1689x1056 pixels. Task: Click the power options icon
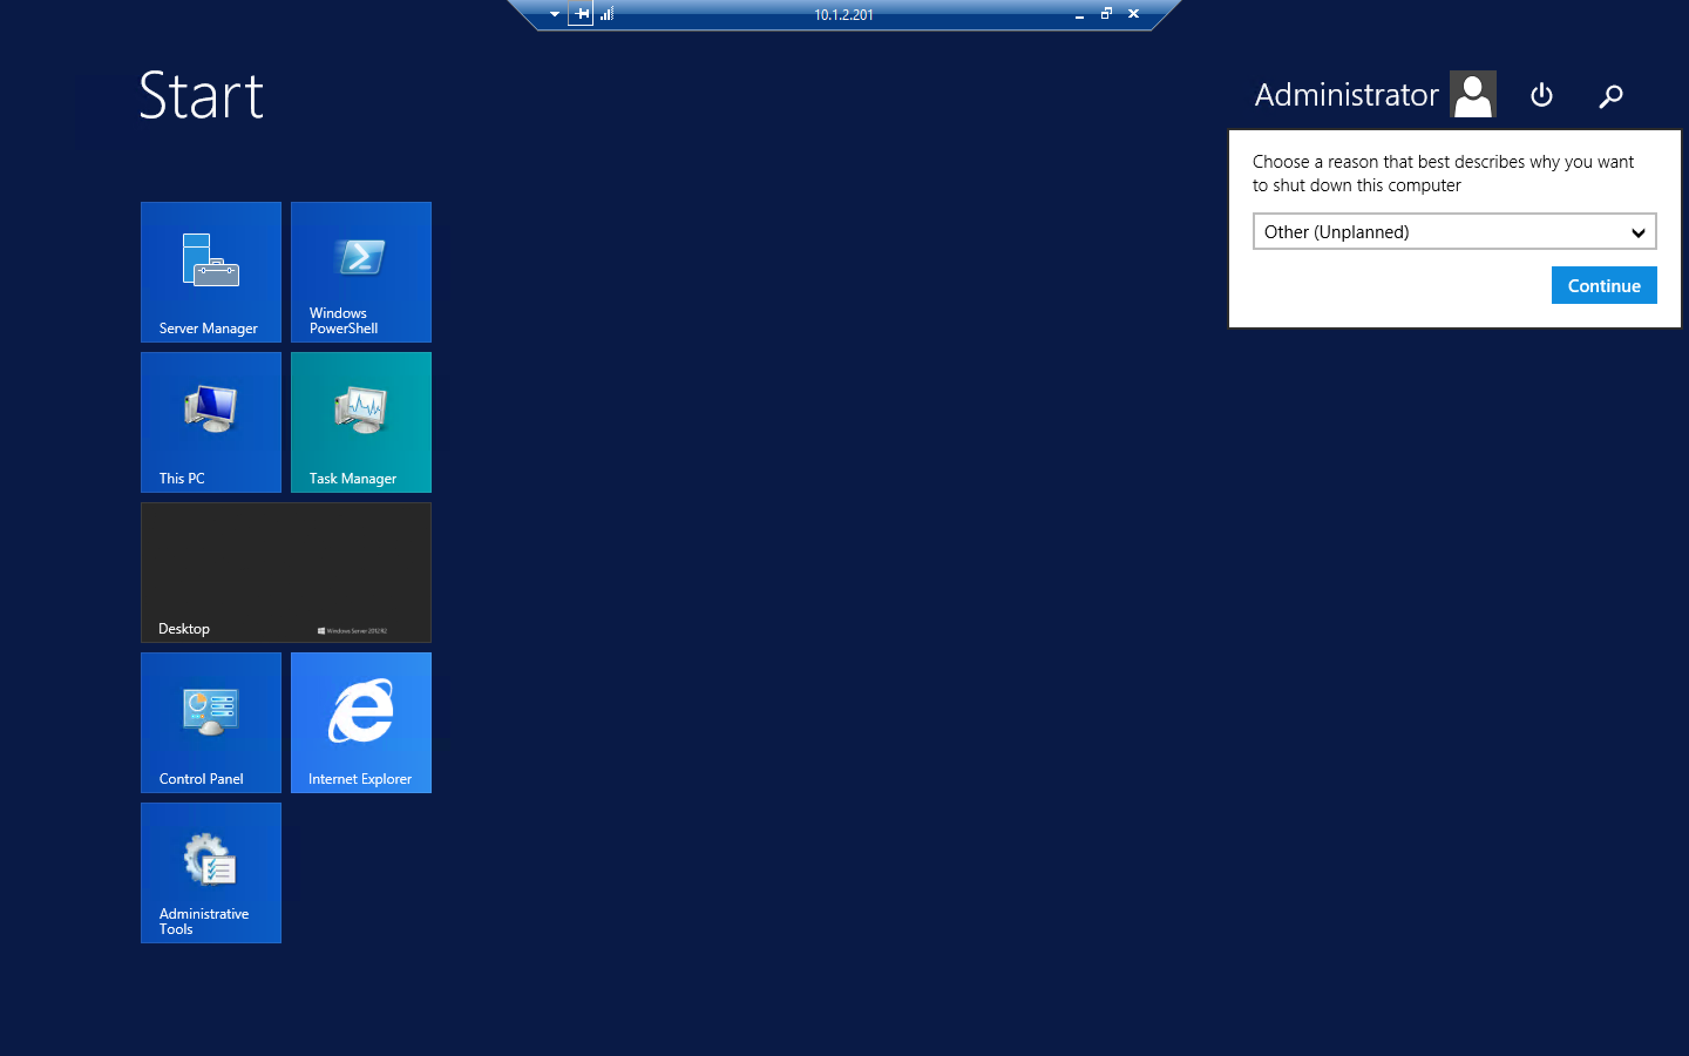1541,95
